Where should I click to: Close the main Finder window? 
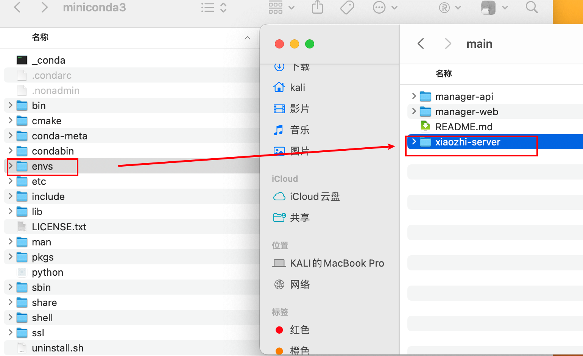(x=279, y=44)
